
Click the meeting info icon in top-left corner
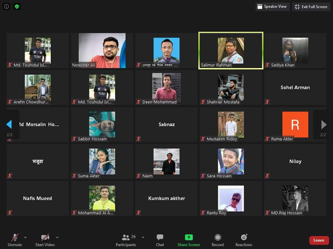pos(7,6)
